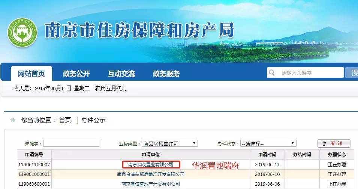Click the 办件公示 breadcrumb link

93,120
